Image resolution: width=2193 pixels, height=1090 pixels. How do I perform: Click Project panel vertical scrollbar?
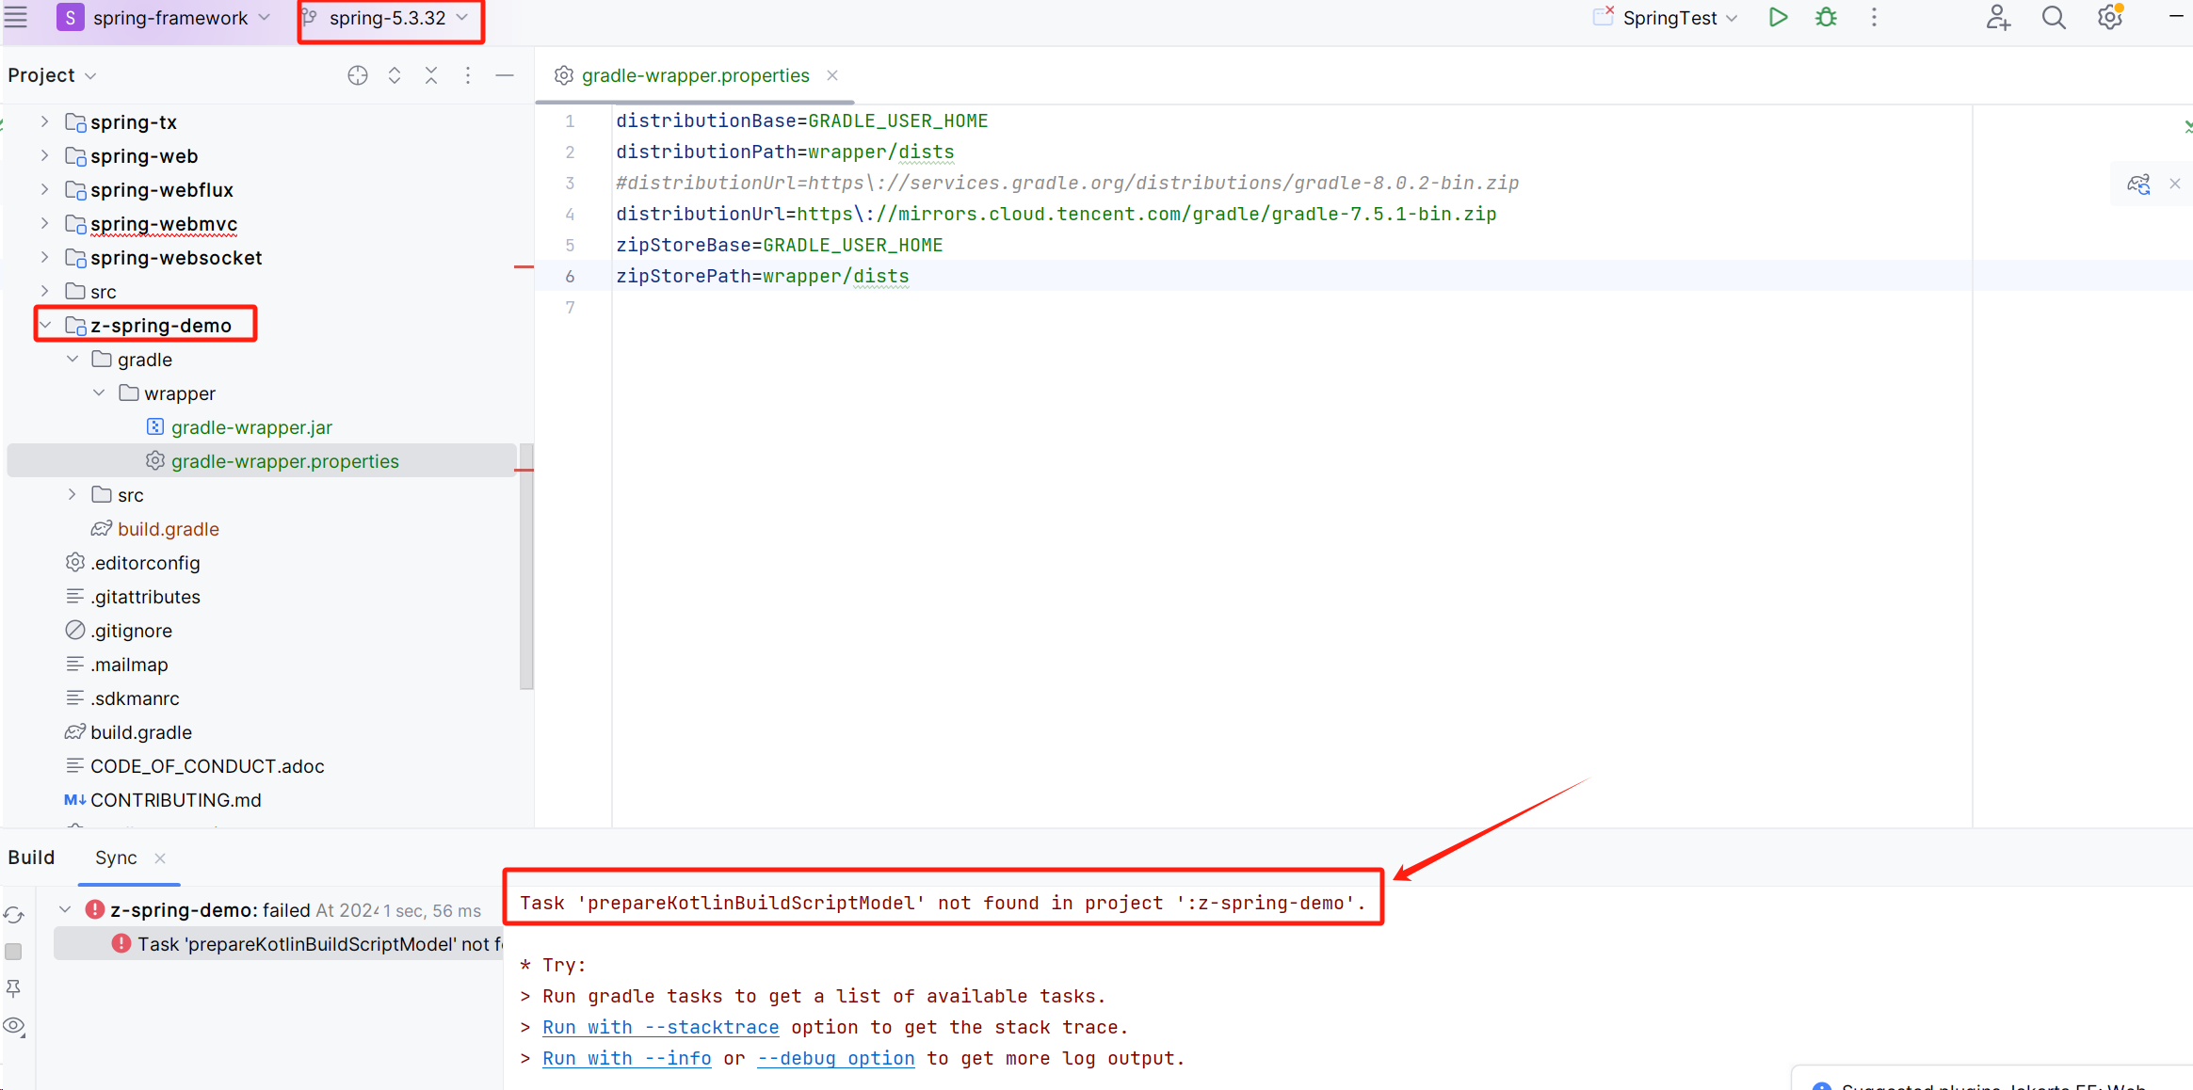(x=526, y=567)
